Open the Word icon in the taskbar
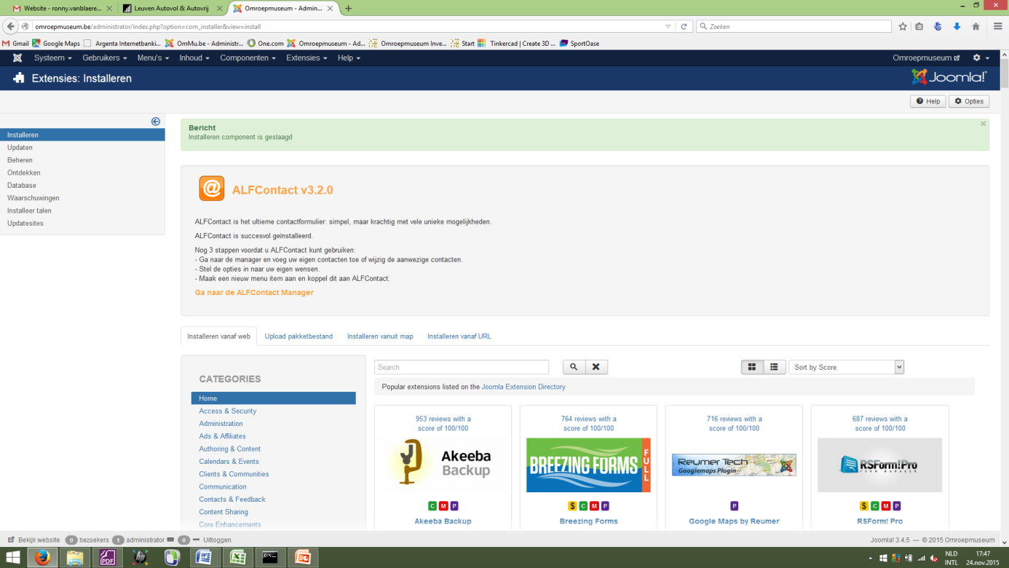The width and height of the screenshot is (1009, 568). tap(204, 558)
